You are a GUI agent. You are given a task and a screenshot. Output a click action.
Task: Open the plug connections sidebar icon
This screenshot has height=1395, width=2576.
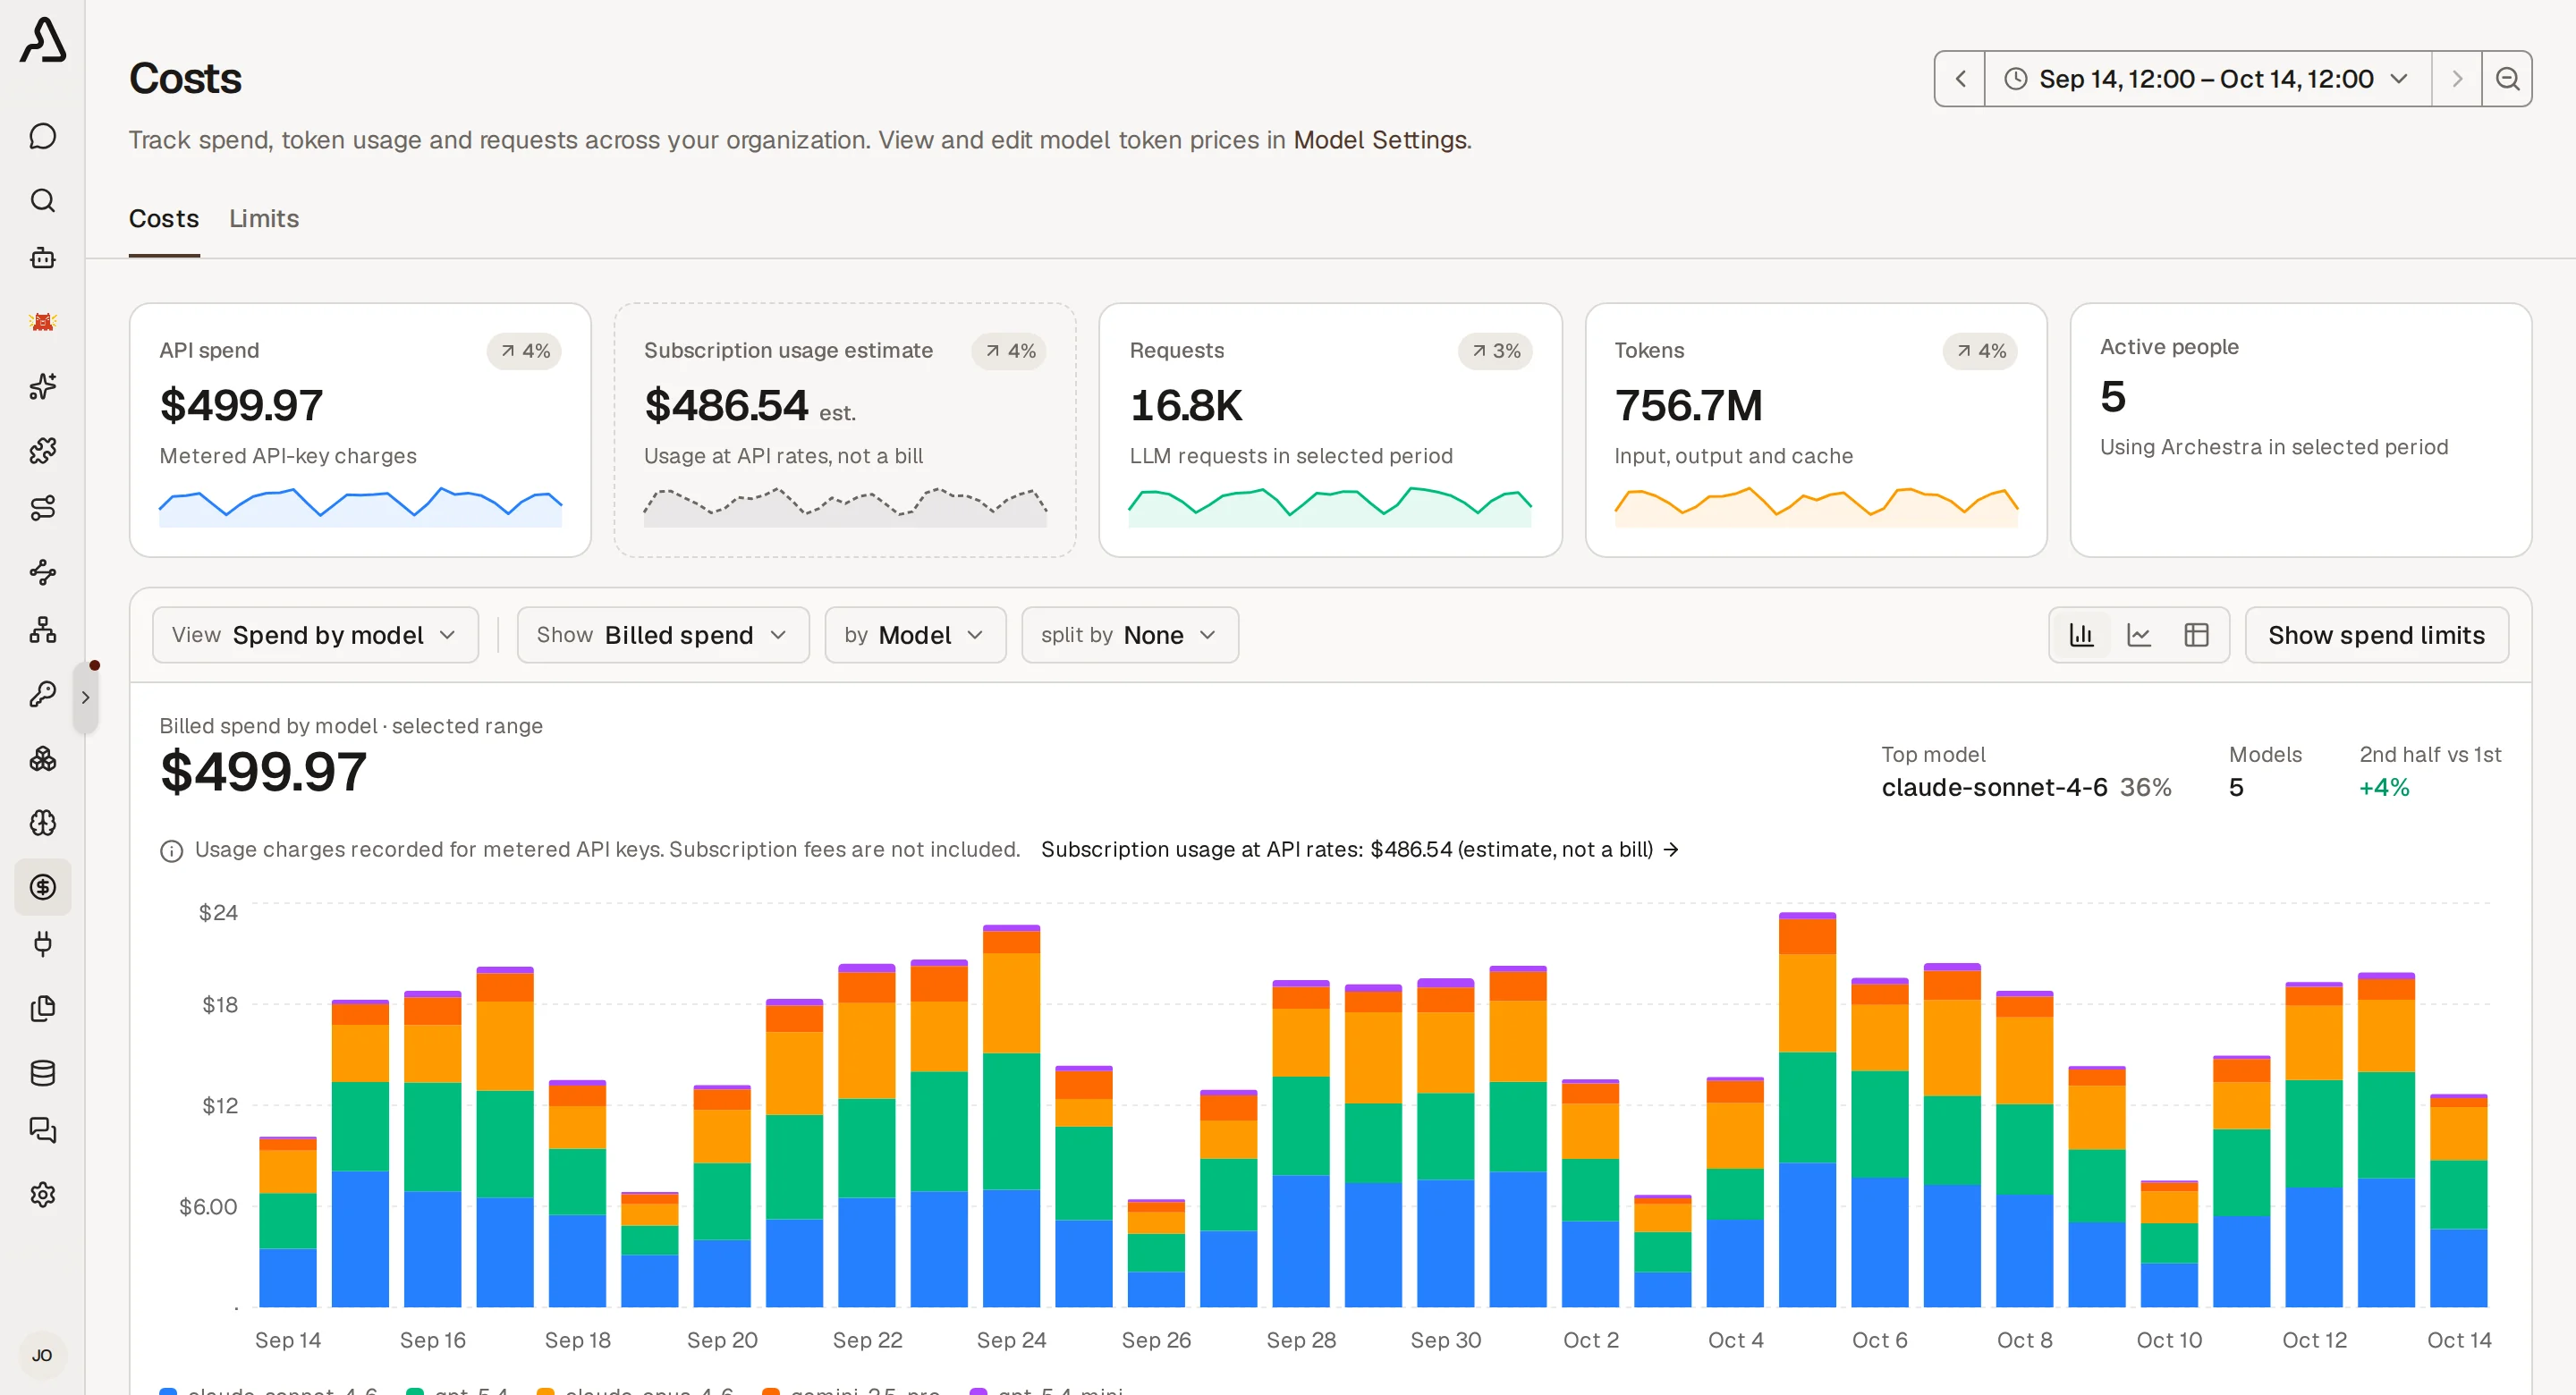(x=42, y=944)
